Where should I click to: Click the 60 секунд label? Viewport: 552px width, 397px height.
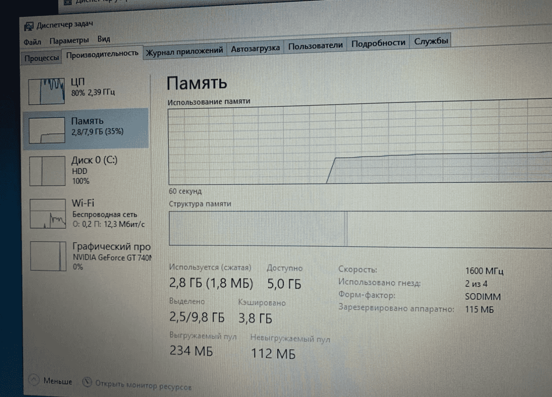(185, 192)
